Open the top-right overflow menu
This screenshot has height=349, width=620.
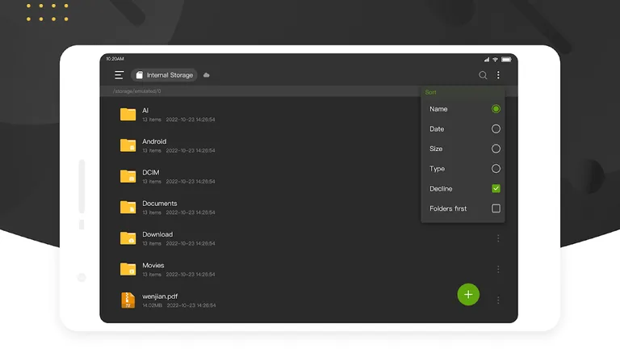click(x=498, y=75)
